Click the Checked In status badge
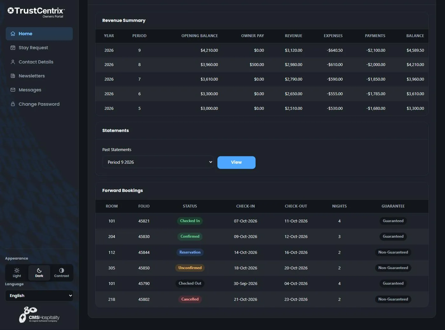Image resolution: width=445 pixels, height=330 pixels. point(190,221)
